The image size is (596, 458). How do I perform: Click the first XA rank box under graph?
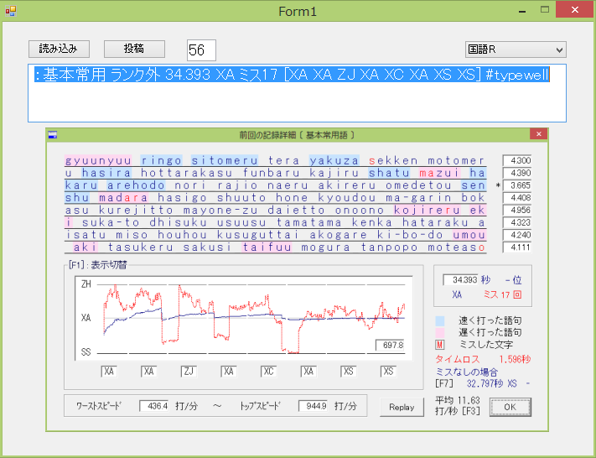[109, 372]
